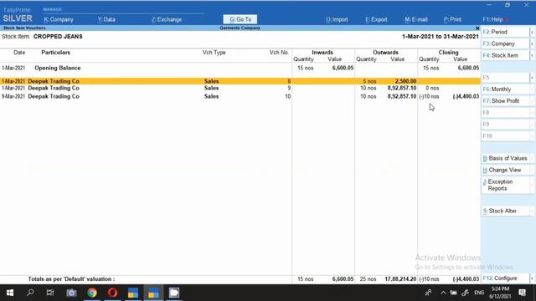536x301 pixels.
Task: Open Windows taskbar search
Action: [x=30, y=293]
